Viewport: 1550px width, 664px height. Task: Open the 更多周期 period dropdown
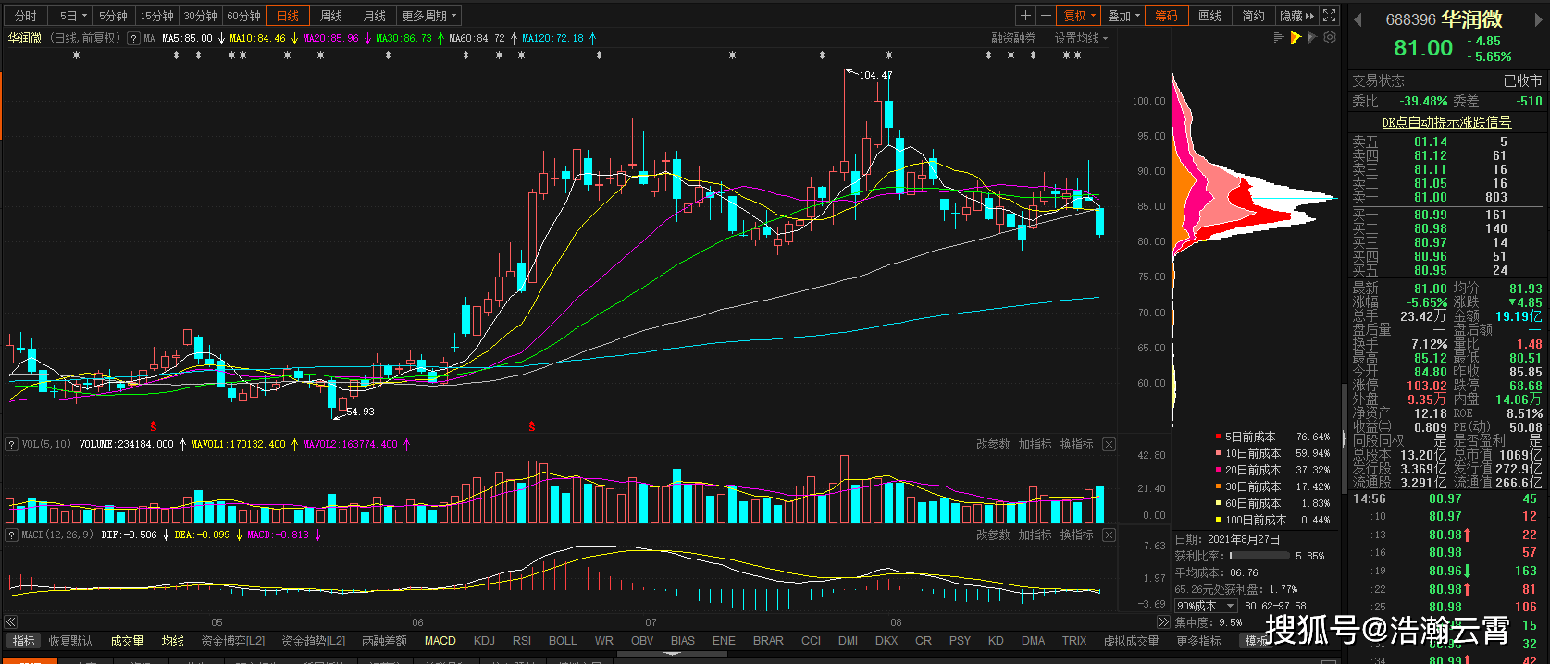point(428,16)
